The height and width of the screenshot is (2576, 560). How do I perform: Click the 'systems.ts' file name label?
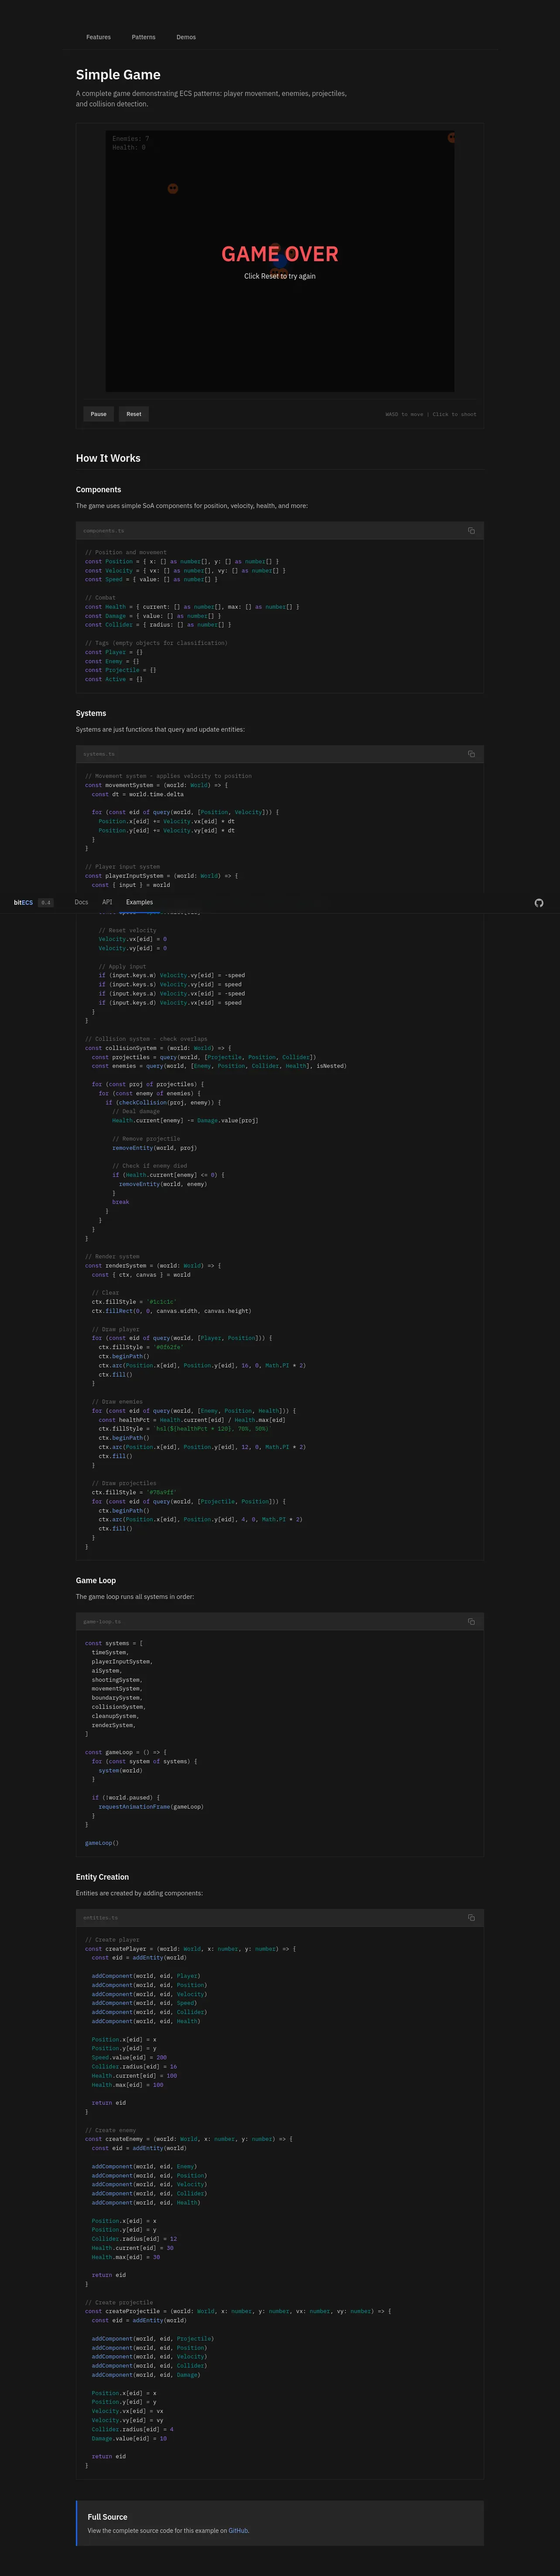click(99, 754)
